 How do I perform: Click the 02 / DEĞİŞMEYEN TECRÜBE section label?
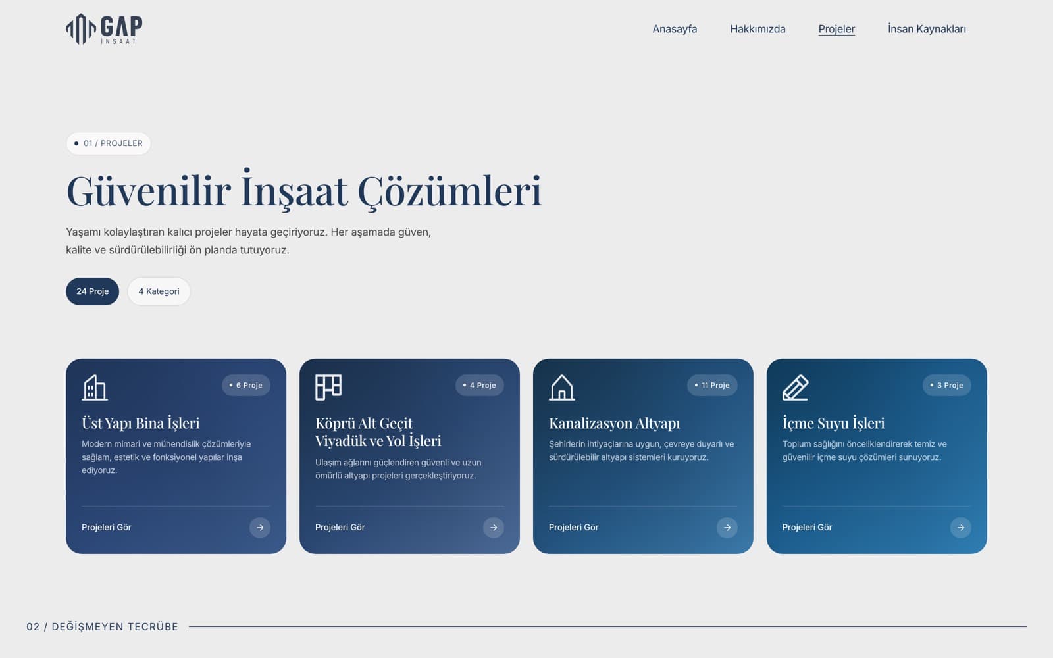tap(102, 627)
